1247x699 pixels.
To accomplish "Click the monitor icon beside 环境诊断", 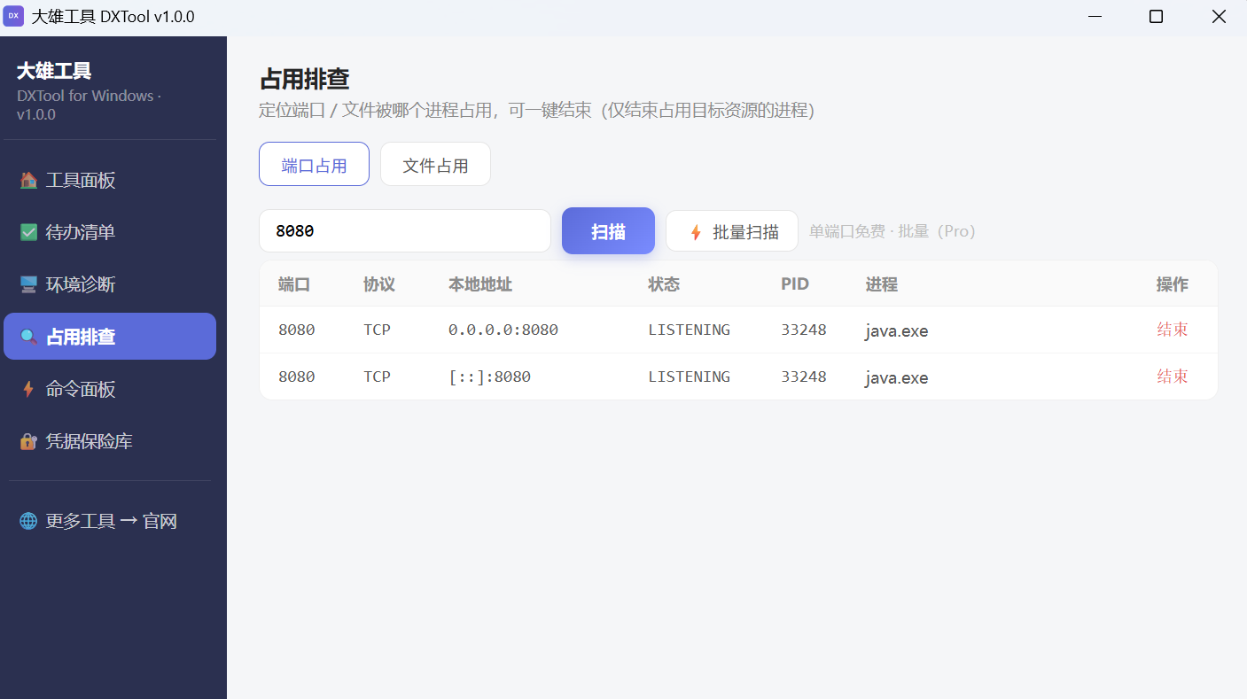I will pos(28,285).
